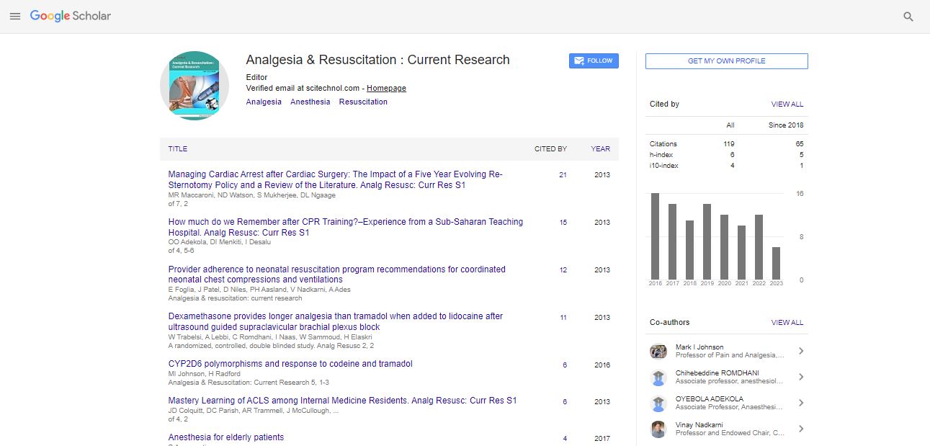The image size is (930, 446).
Task: Sort publications by Title column header
Action: coord(178,149)
